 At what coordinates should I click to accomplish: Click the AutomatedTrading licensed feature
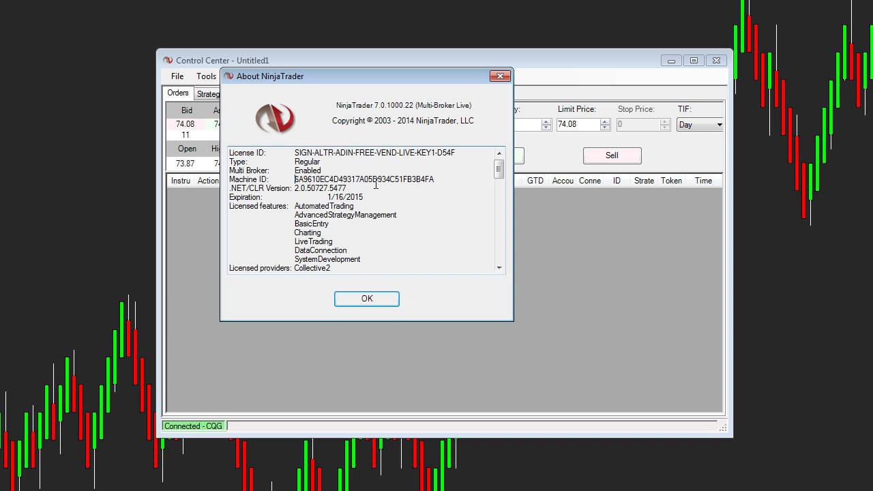tap(324, 206)
